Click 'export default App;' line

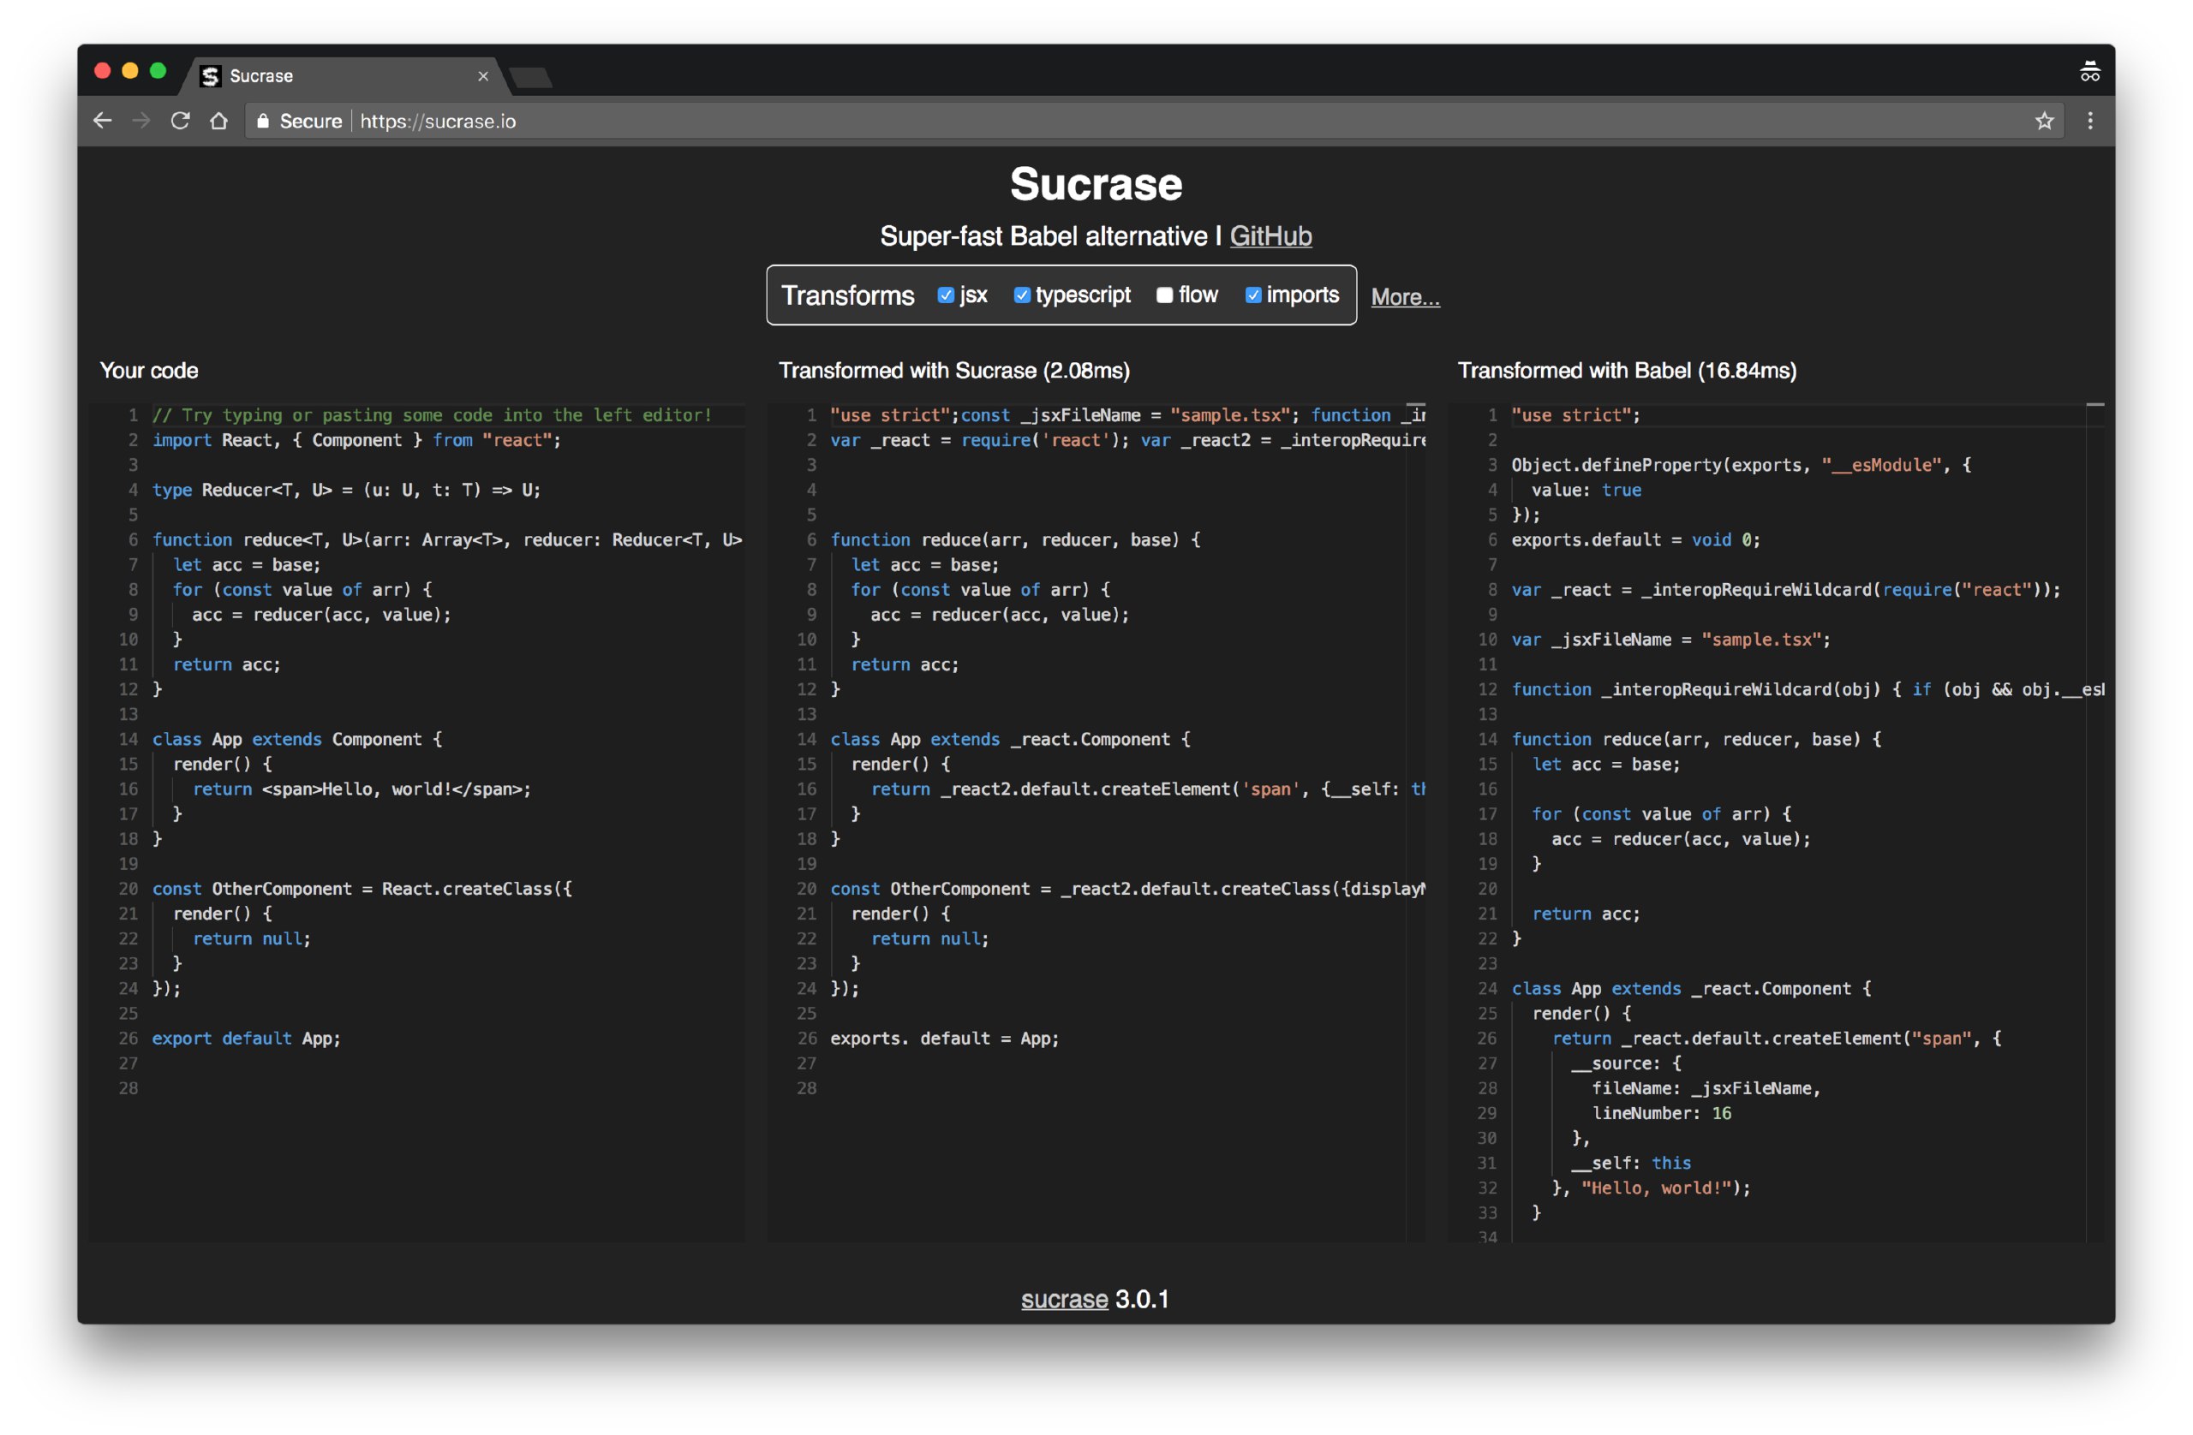[246, 1039]
